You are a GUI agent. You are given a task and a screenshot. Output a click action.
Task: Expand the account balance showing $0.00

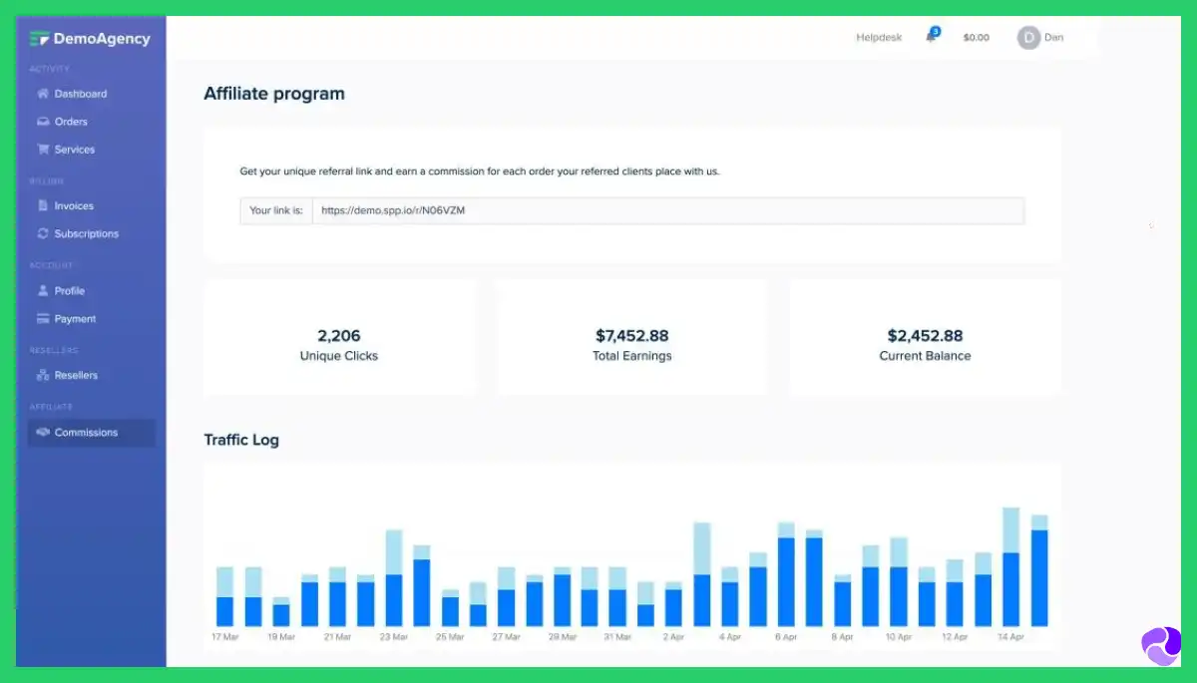point(975,37)
